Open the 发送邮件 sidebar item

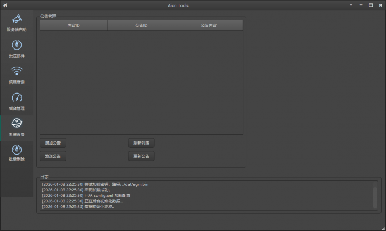point(17,50)
